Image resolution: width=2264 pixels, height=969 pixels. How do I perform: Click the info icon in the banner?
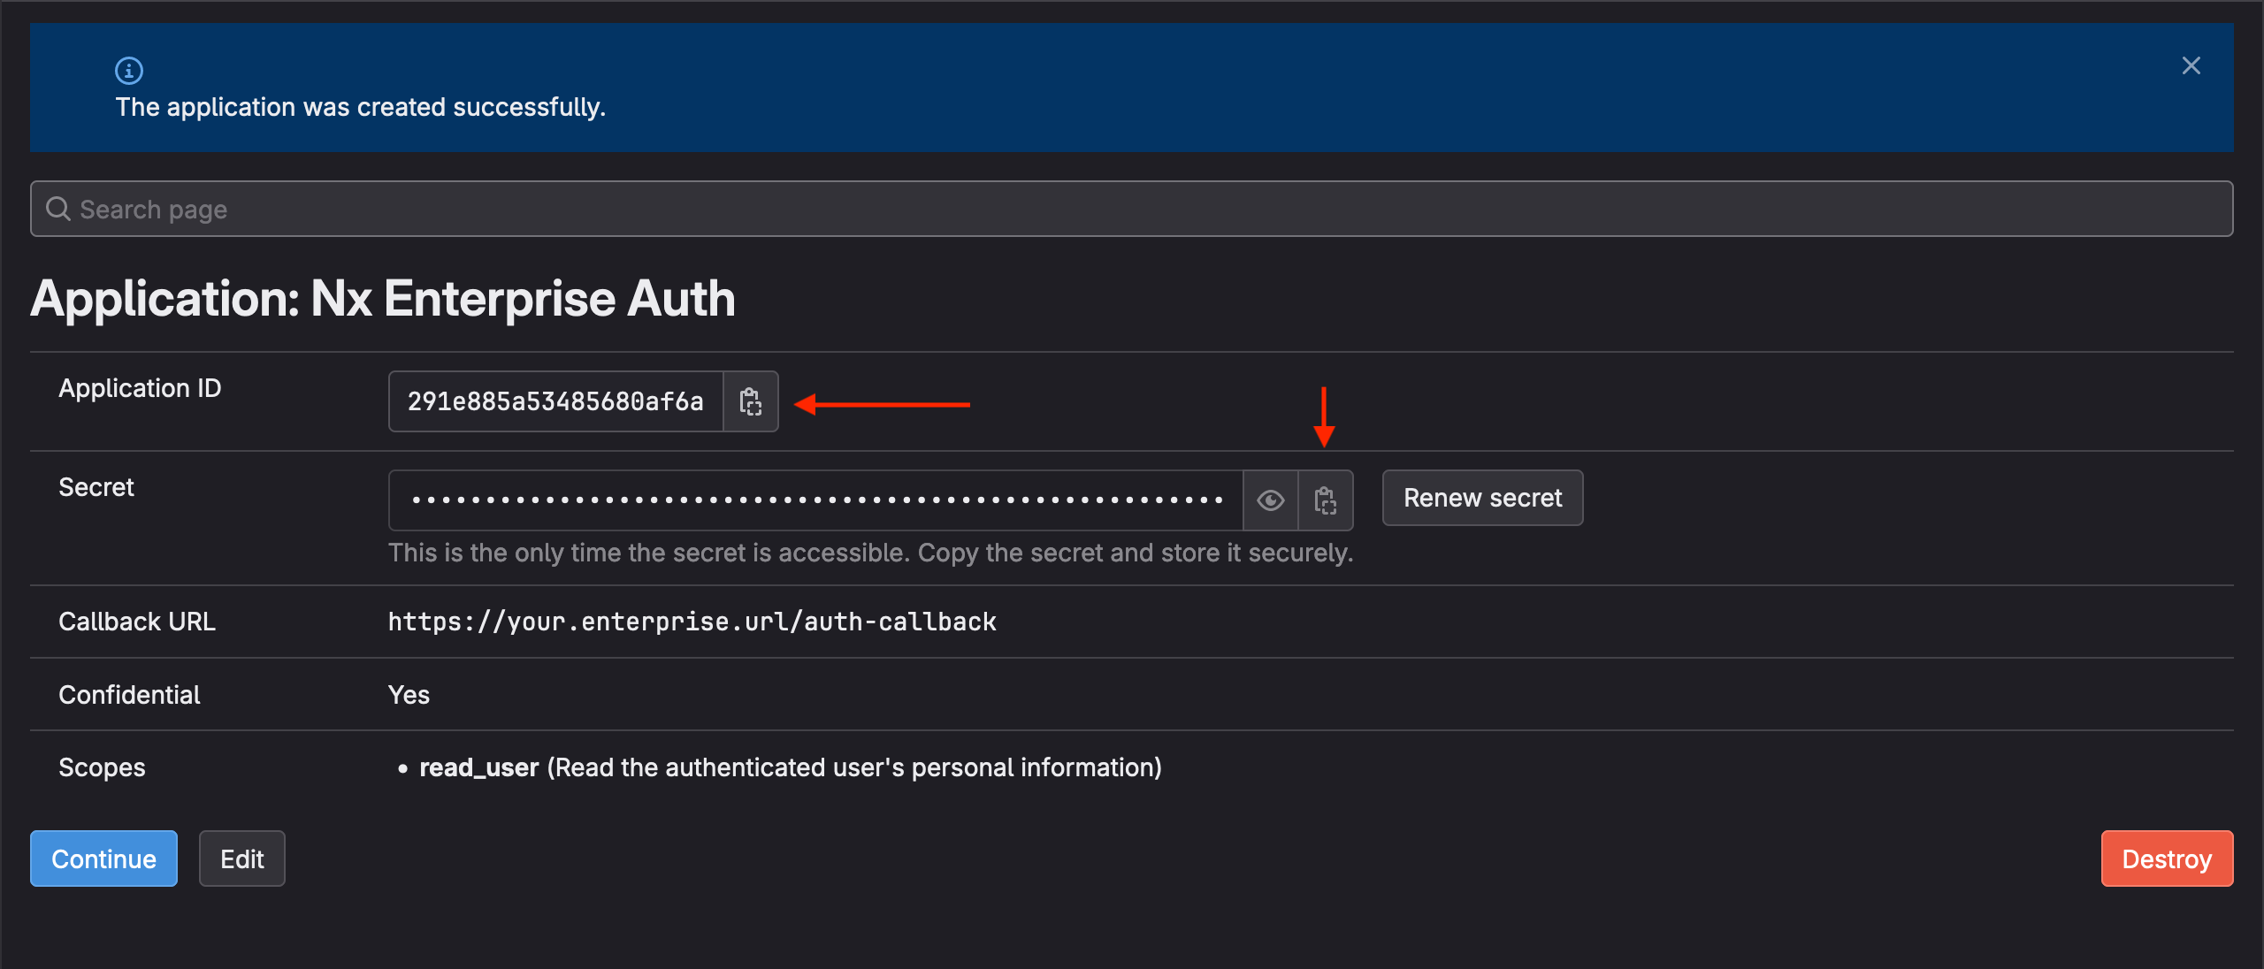[129, 70]
